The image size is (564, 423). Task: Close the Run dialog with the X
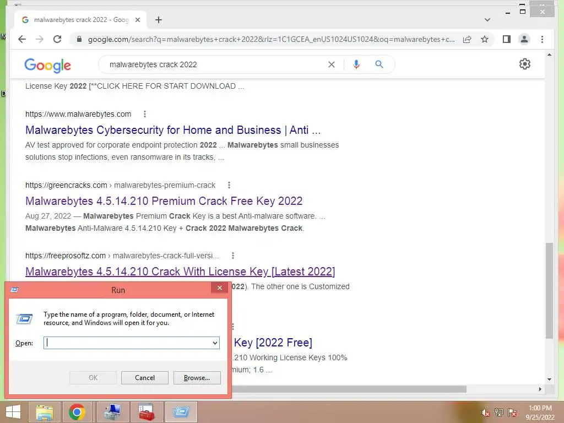tap(219, 288)
